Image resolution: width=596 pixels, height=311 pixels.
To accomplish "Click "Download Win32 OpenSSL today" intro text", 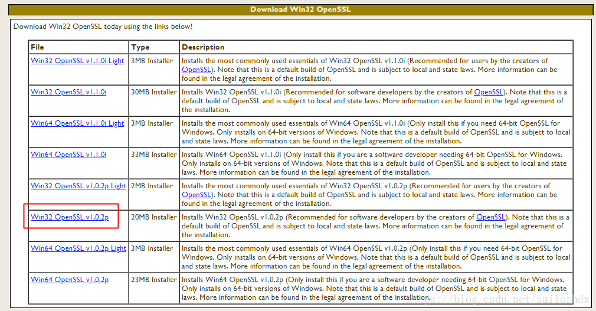I will (x=103, y=27).
